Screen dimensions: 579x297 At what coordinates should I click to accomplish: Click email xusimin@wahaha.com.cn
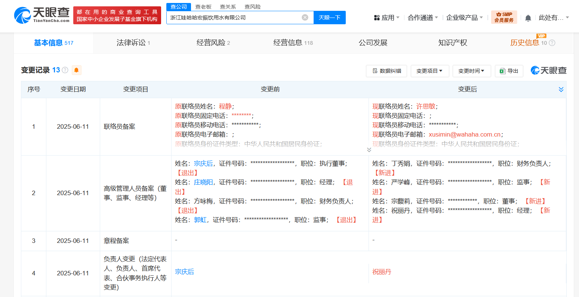pyautogui.click(x=465, y=134)
